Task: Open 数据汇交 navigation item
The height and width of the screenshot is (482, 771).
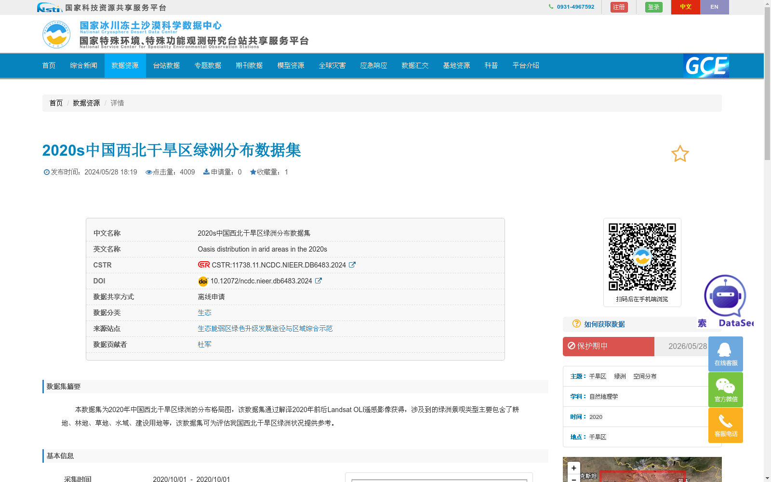Action: [415, 66]
